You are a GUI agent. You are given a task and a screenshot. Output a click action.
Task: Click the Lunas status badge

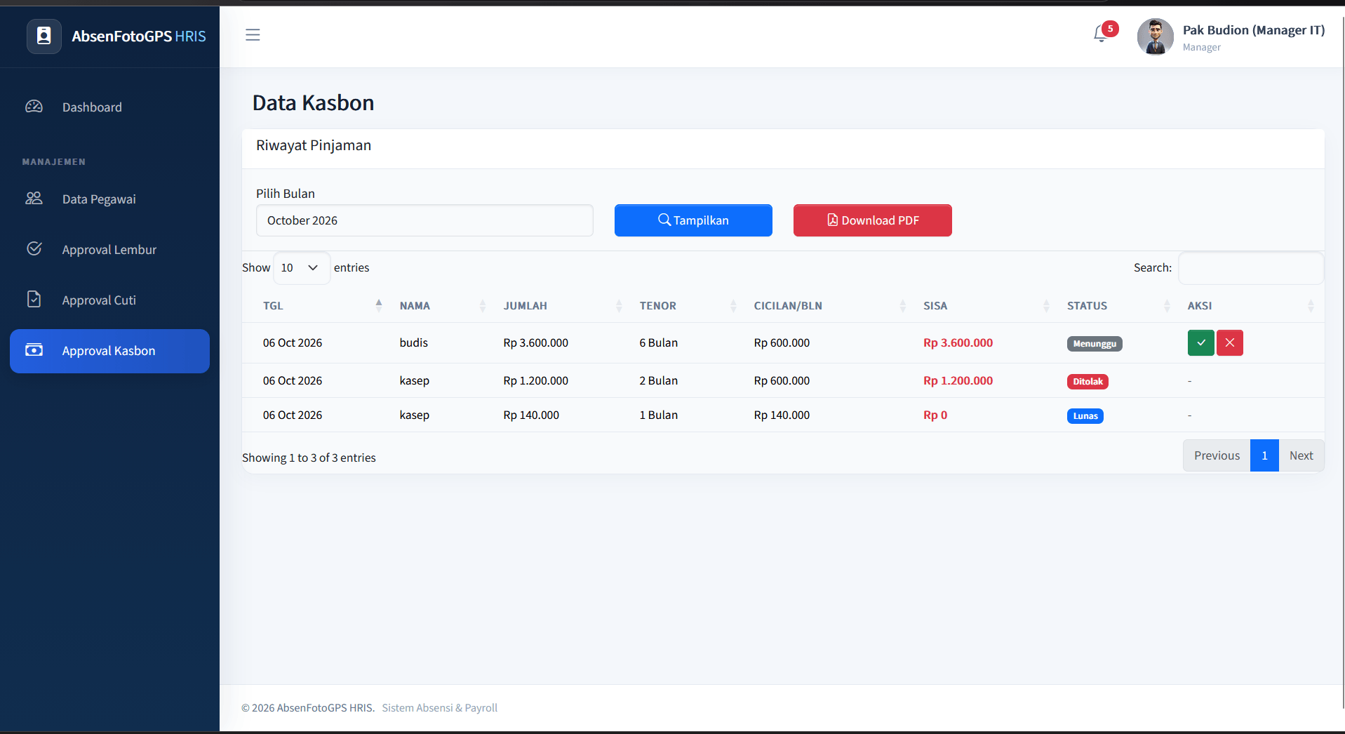pos(1085,416)
